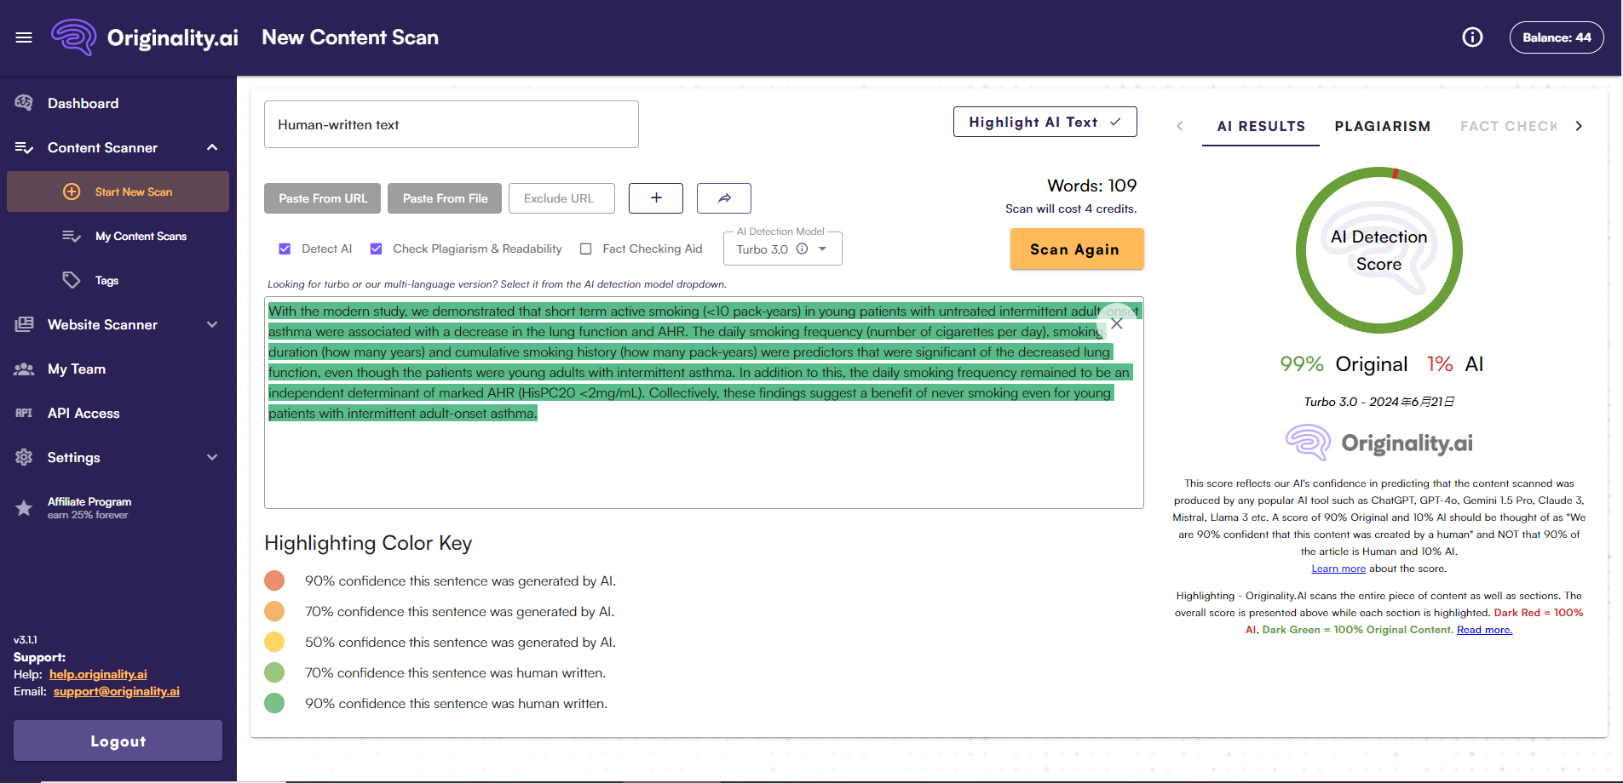Enable the Fact Checking Aid checkbox
1623x783 pixels.
[x=585, y=249]
